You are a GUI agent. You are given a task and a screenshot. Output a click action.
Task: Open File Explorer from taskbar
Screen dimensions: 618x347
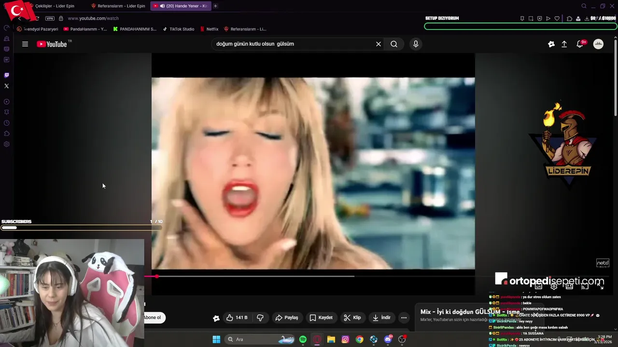point(331,339)
